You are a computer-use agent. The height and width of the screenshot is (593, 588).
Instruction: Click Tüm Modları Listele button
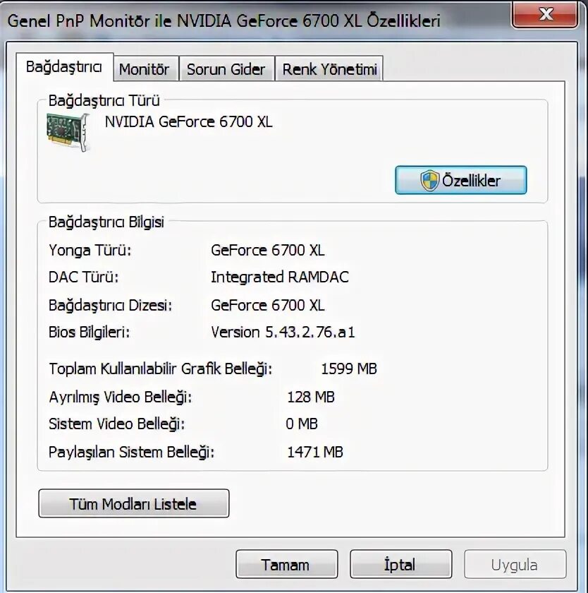tap(134, 503)
